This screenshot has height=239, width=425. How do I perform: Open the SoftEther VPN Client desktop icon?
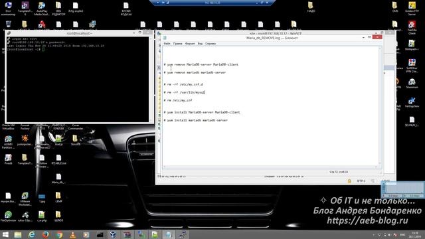[412, 66]
